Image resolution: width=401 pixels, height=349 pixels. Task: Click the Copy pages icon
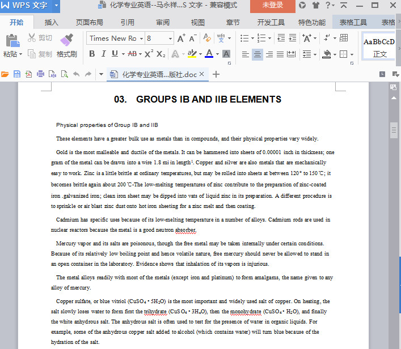32,54
